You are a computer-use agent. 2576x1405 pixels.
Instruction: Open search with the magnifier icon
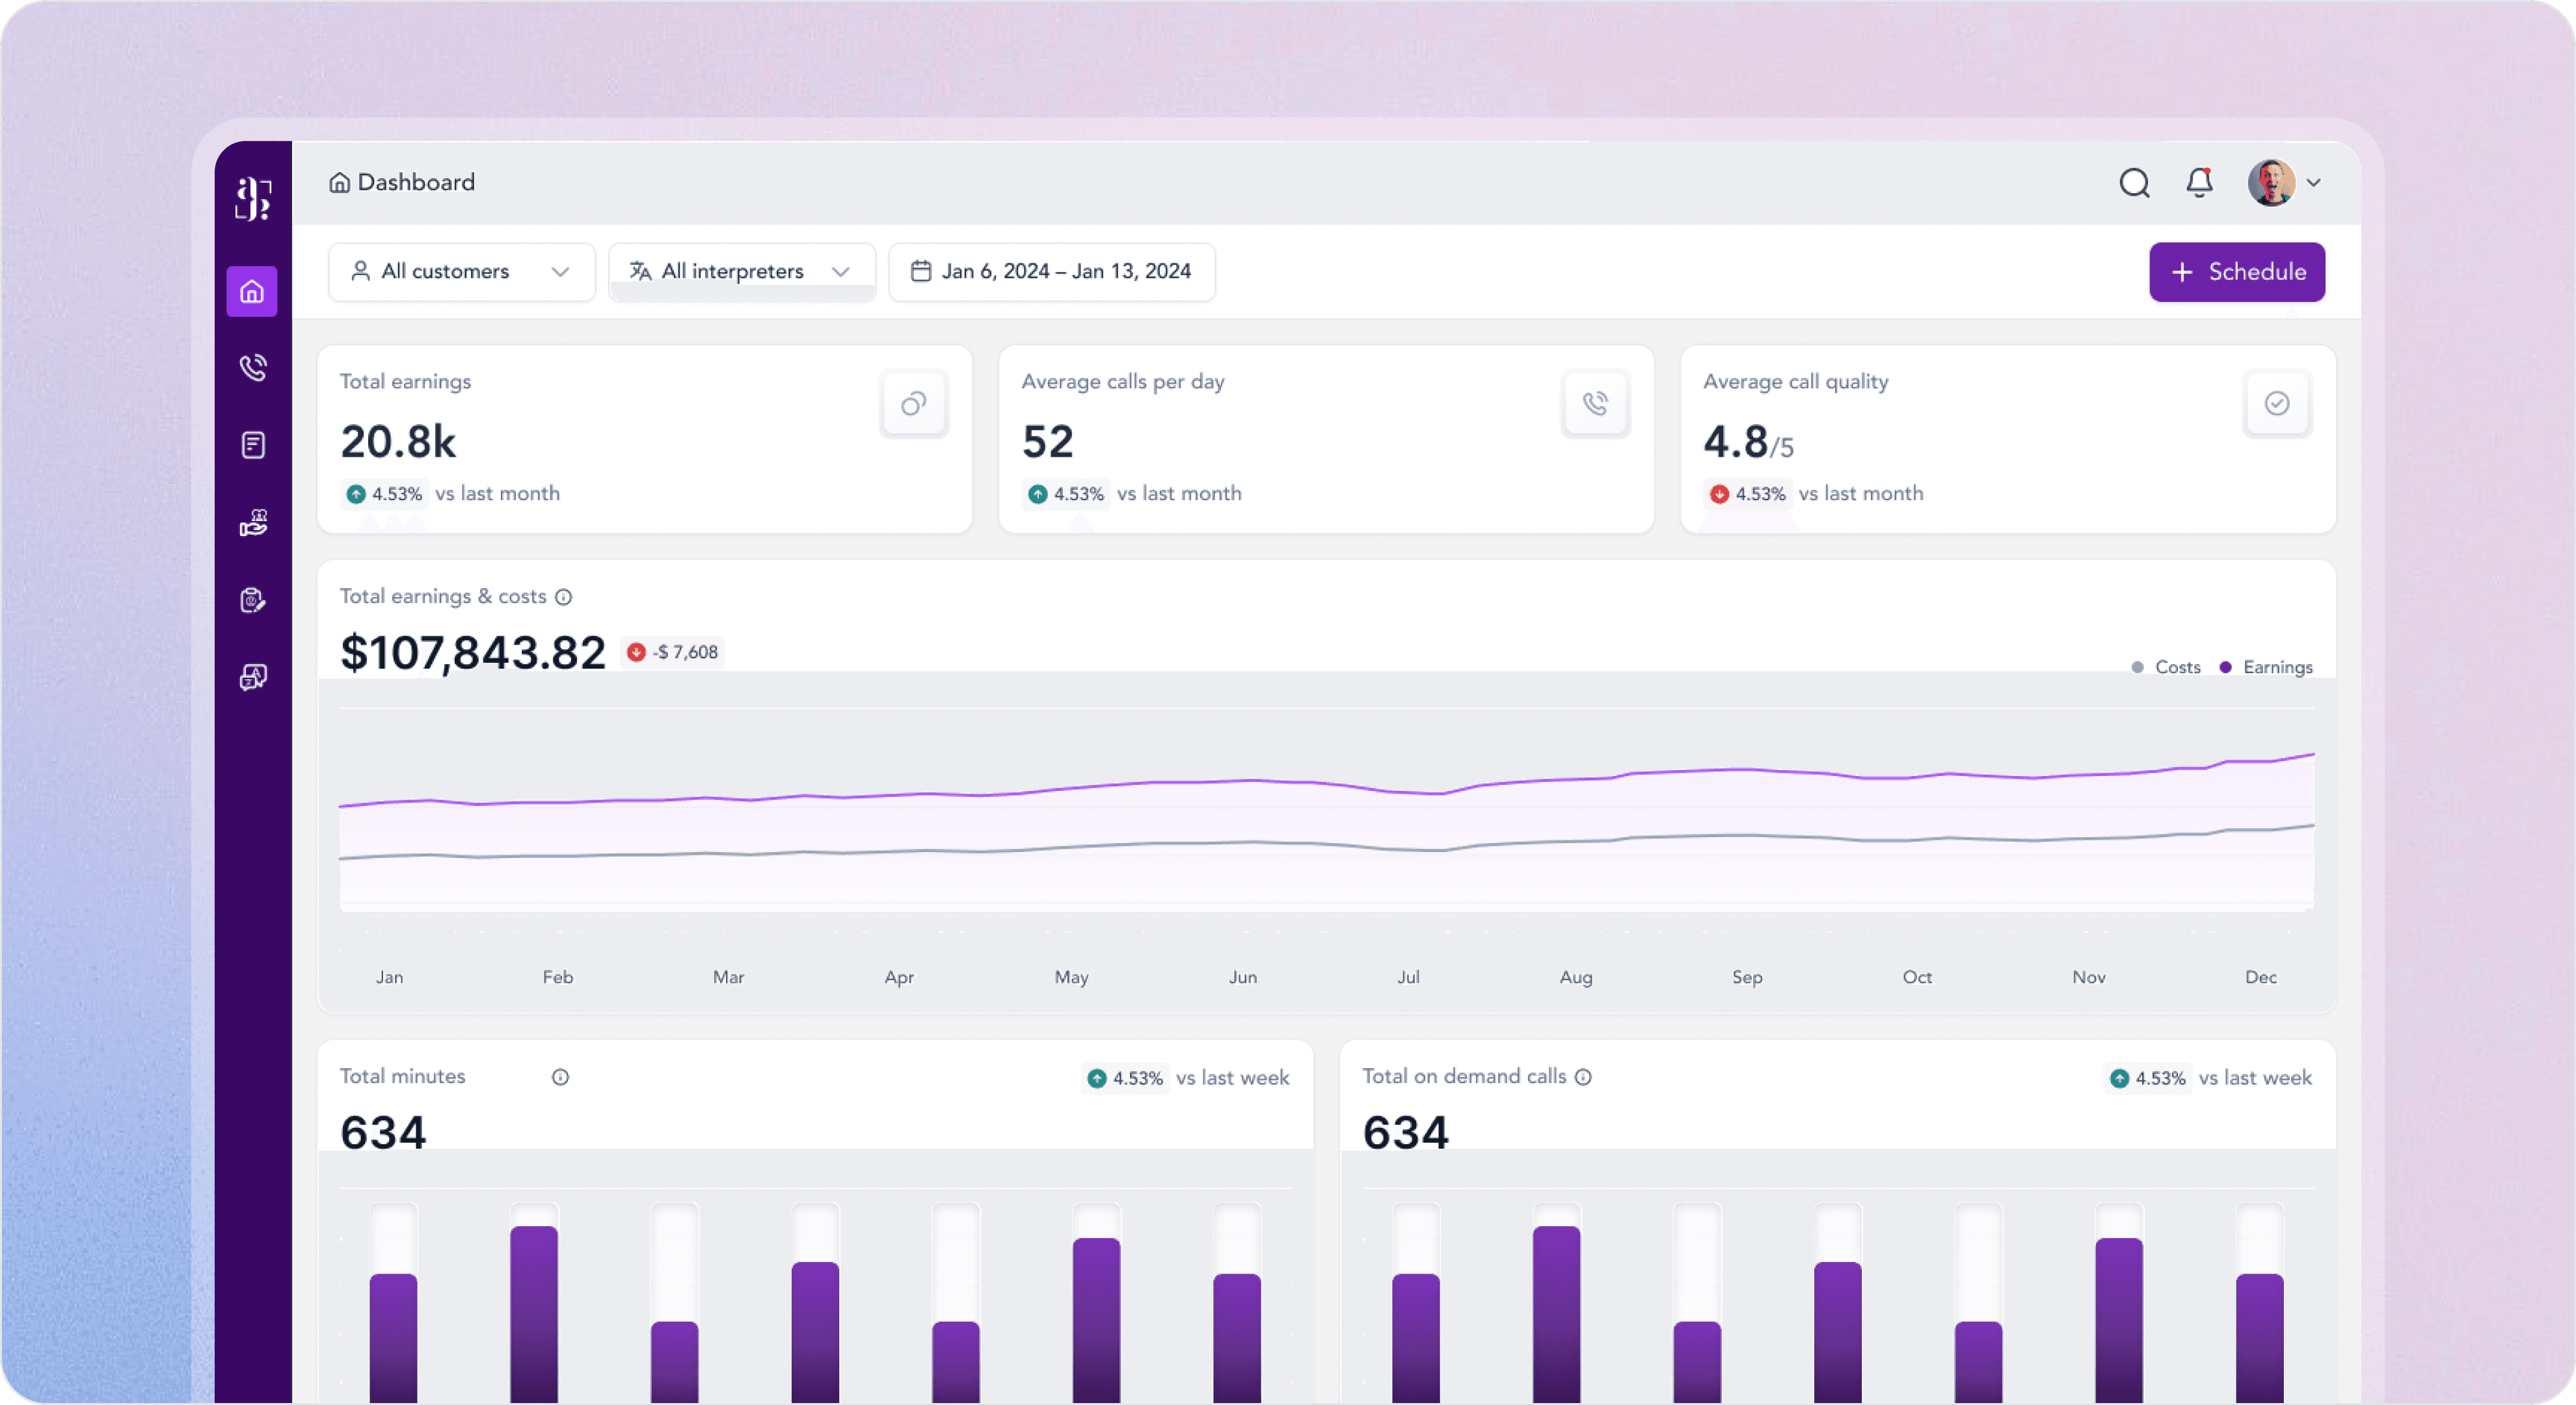[x=2134, y=183]
